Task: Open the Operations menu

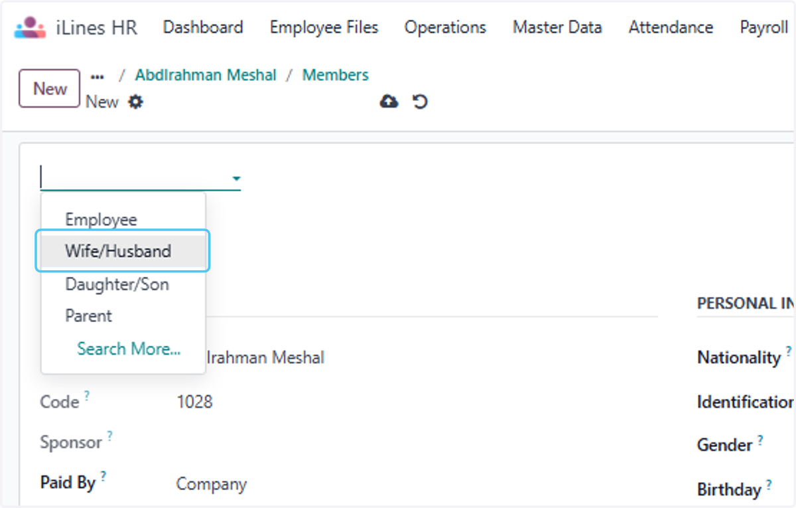Action: [x=445, y=27]
